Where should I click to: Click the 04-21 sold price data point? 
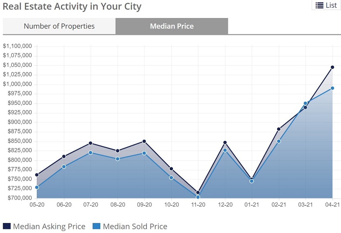(x=332, y=88)
